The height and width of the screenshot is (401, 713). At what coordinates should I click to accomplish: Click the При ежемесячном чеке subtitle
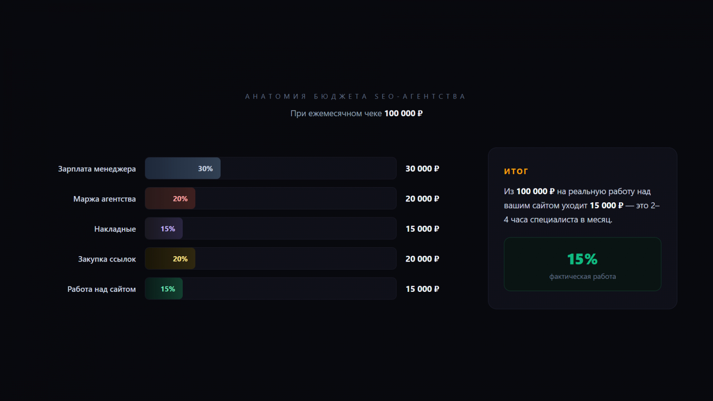(356, 113)
